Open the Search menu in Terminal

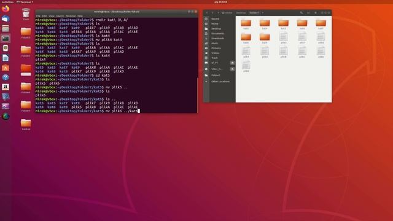point(60,16)
